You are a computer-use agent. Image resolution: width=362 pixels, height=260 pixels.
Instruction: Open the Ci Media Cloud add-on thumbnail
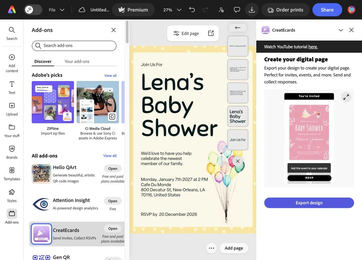click(98, 102)
